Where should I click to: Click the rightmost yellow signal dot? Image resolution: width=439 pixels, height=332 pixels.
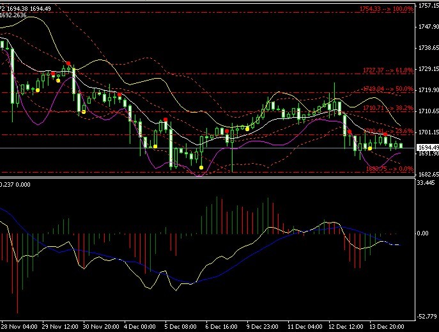coord(370,148)
